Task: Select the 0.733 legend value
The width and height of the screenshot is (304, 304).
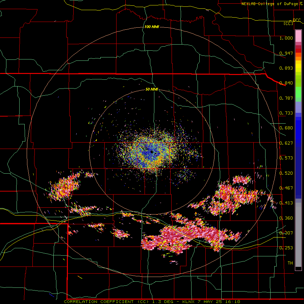Action: point(286,113)
